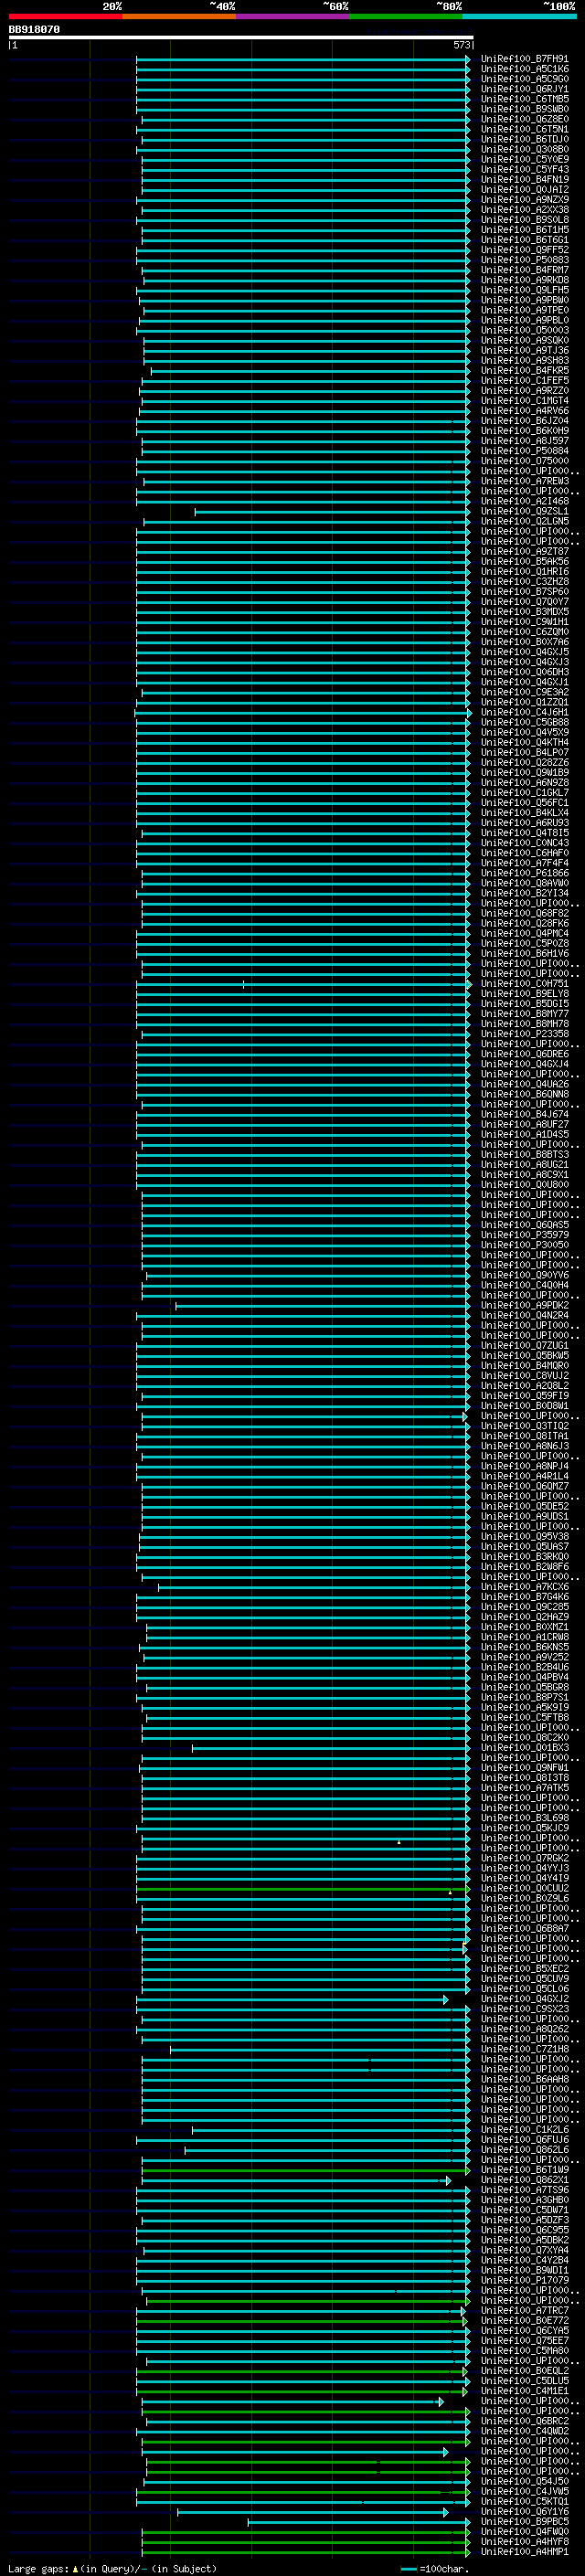Select hit UniRef100_B9PBC5
The width and height of the screenshot is (585, 2576).
(x=524, y=2522)
